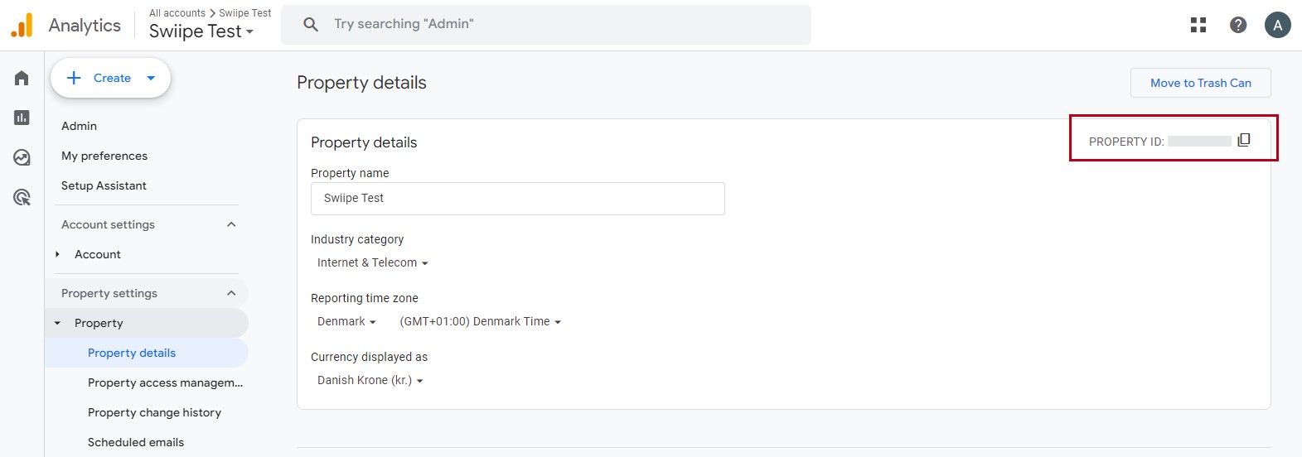Open the Explore icon in sidebar
The image size is (1302, 457).
coord(22,157)
